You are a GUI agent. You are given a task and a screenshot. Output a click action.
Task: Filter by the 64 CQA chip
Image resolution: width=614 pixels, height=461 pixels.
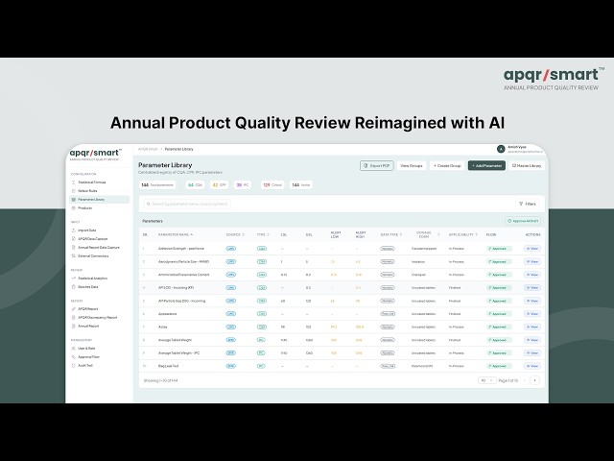pyautogui.click(x=195, y=185)
